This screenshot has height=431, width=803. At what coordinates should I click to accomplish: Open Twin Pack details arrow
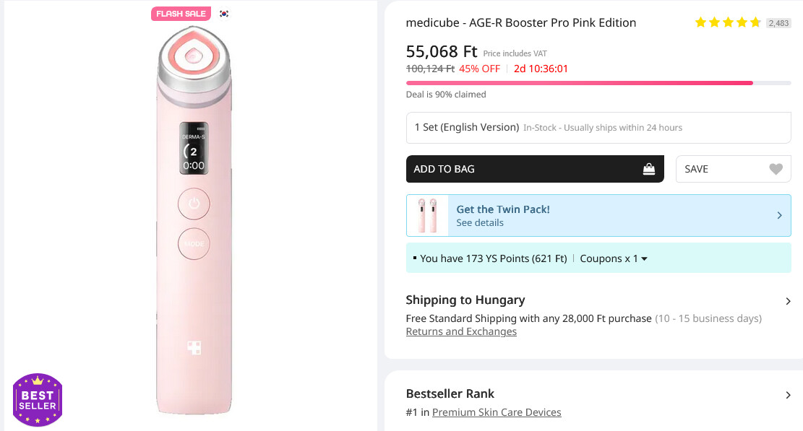(x=779, y=215)
